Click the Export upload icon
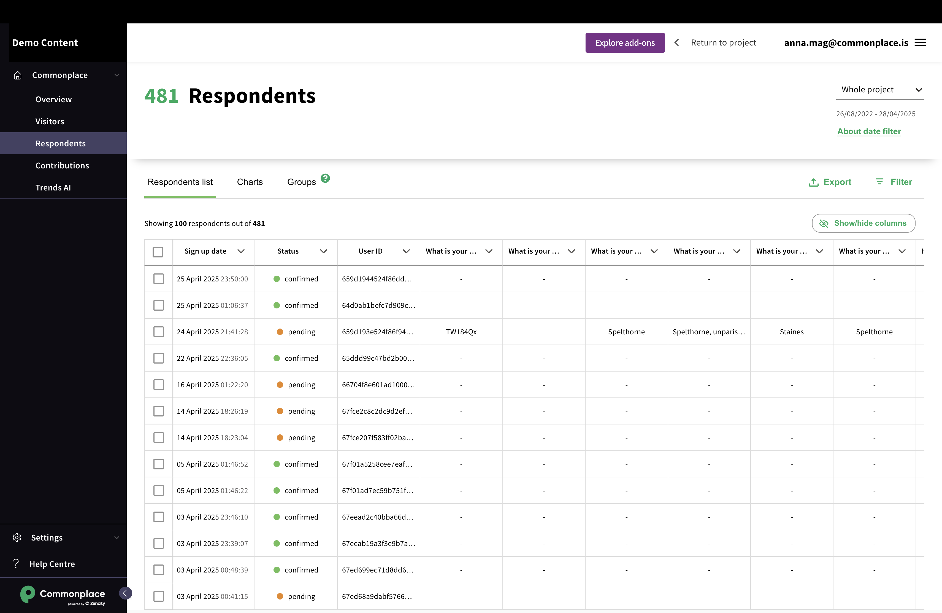Image resolution: width=942 pixels, height=613 pixels. pos(813,182)
